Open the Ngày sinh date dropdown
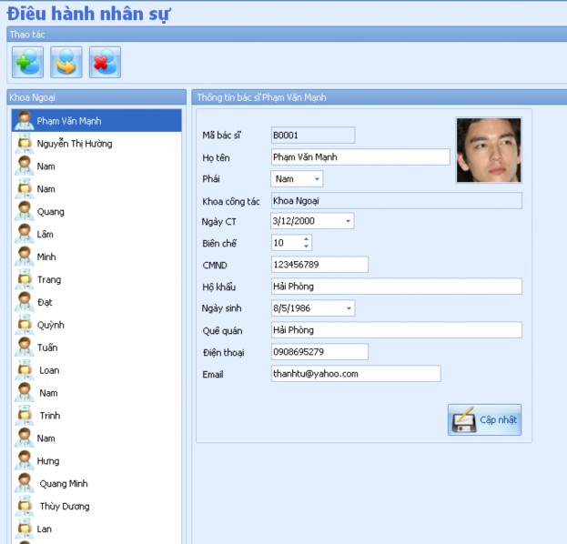Viewport: 567px width, 544px height. (x=348, y=308)
